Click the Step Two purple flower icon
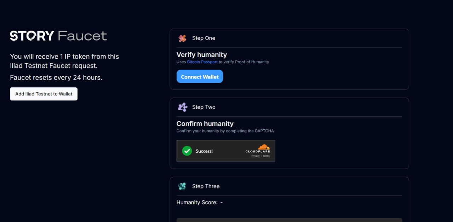 click(x=182, y=107)
